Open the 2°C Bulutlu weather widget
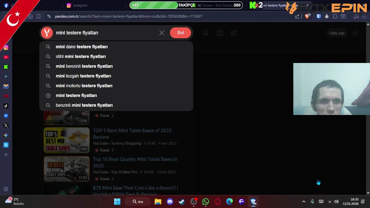This screenshot has height=208, width=370. coord(14,201)
